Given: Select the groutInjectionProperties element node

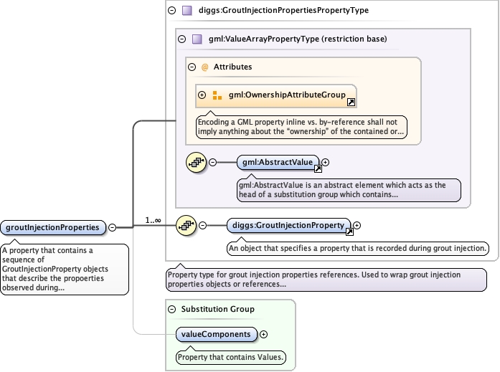Looking at the screenshot, I should [x=52, y=228].
